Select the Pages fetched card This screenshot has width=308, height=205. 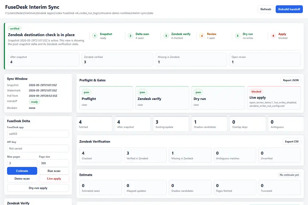pos(235,187)
